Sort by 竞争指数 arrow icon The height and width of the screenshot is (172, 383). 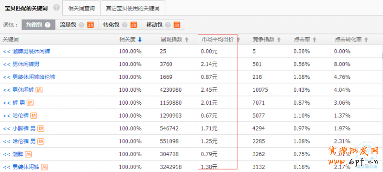pos(279,40)
